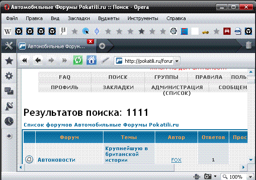Open the blank white bookmark icon
Viewport: 256px width, 180px height.
point(195,31)
